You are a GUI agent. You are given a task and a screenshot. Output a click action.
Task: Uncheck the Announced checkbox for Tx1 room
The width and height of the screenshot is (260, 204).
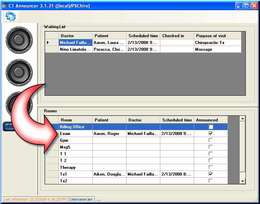pos(211,174)
